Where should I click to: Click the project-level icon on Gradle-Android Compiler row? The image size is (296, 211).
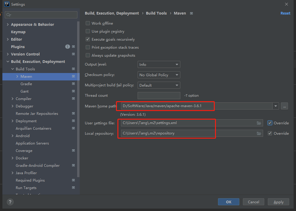(x=74, y=166)
